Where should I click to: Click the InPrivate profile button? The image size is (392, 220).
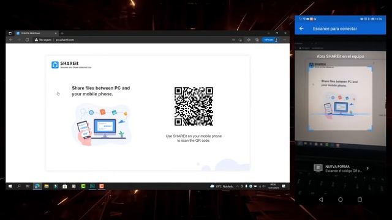coord(271,40)
